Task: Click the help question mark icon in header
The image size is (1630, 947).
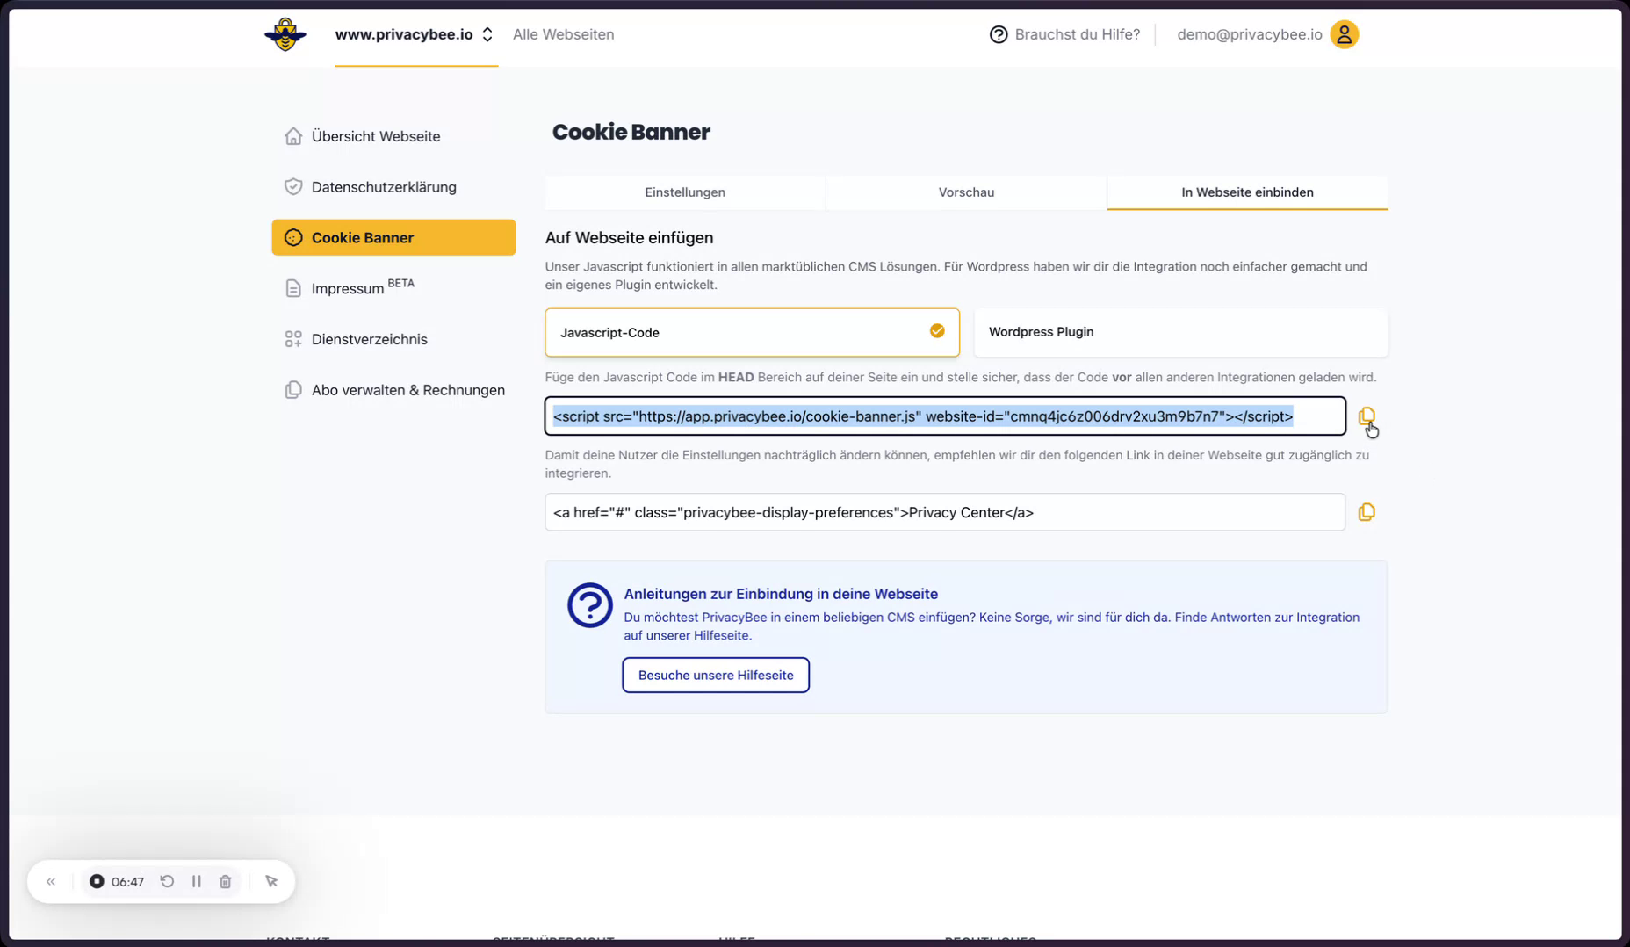Action: tap(999, 34)
